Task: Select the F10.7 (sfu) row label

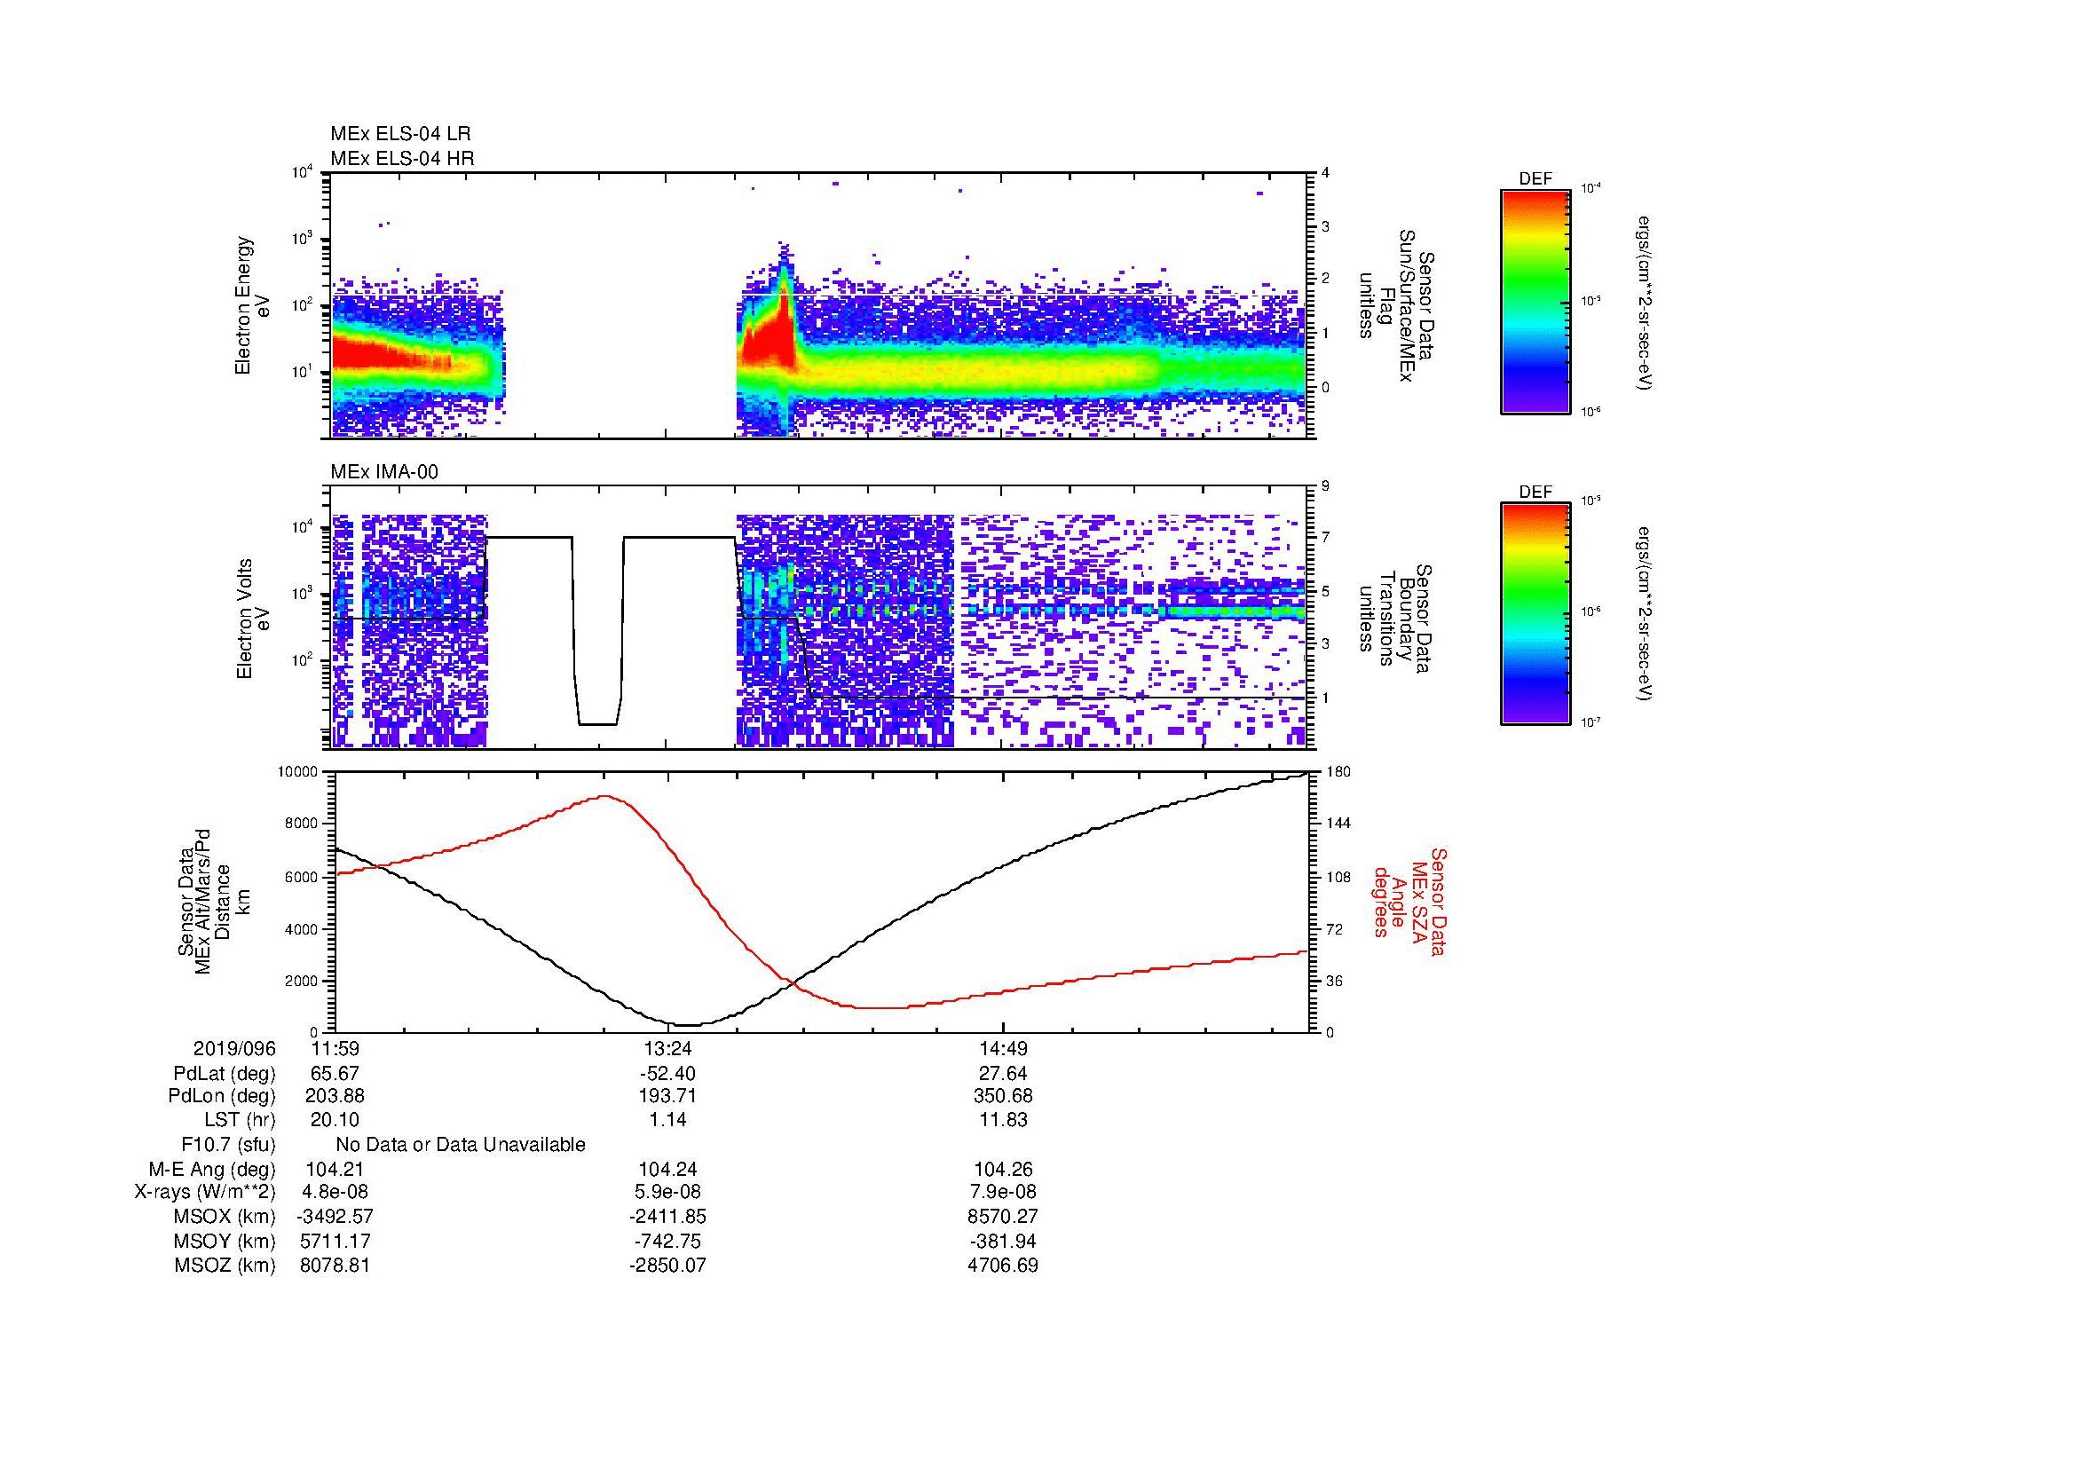Action: pyautogui.click(x=228, y=1145)
